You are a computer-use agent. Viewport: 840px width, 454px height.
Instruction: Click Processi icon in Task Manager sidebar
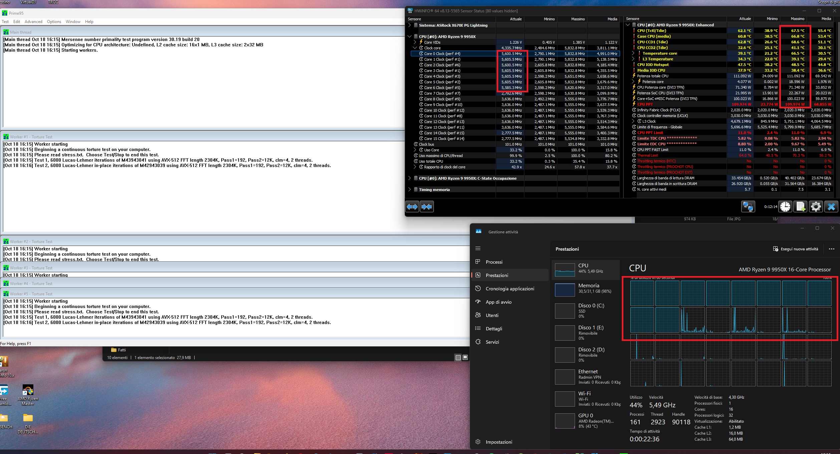click(x=478, y=262)
